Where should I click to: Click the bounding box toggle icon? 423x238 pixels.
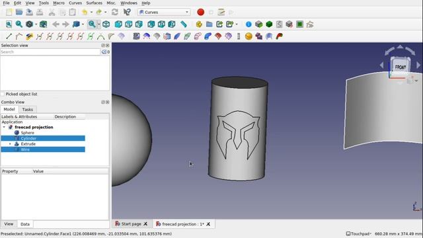[43, 24]
